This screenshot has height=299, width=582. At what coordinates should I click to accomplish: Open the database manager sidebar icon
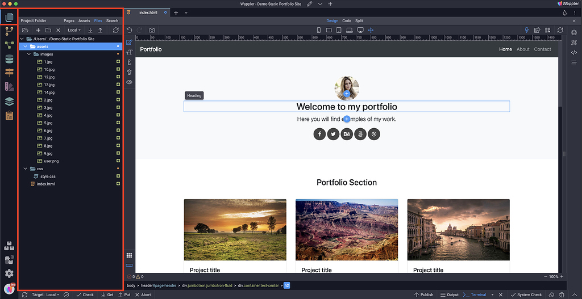point(9,59)
